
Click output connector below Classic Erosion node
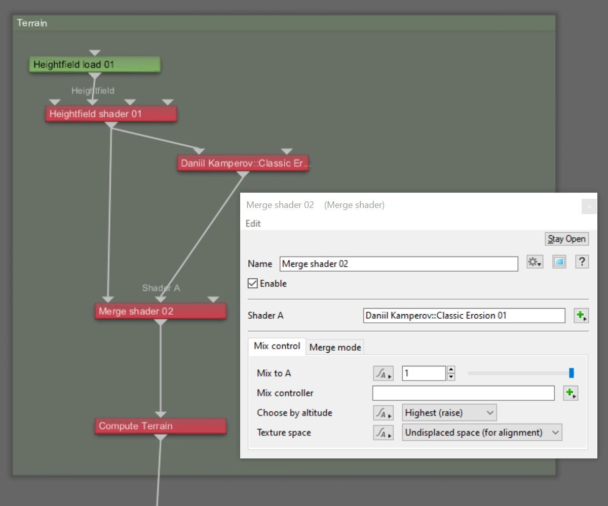click(x=243, y=175)
